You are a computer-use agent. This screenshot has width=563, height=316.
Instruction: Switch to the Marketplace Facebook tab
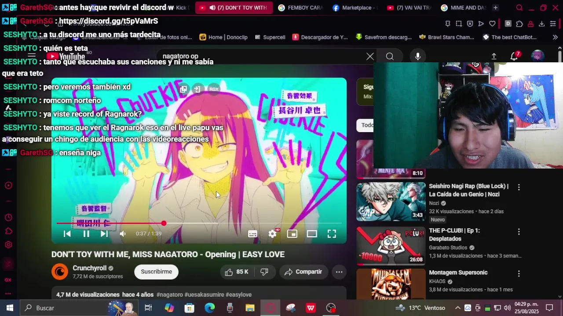click(x=355, y=7)
